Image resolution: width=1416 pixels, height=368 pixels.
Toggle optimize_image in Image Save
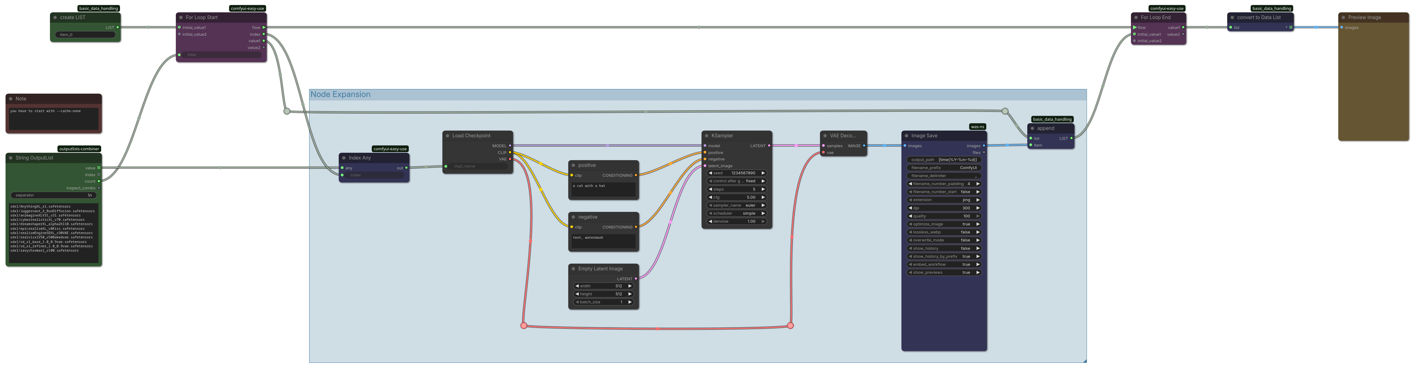pos(944,224)
